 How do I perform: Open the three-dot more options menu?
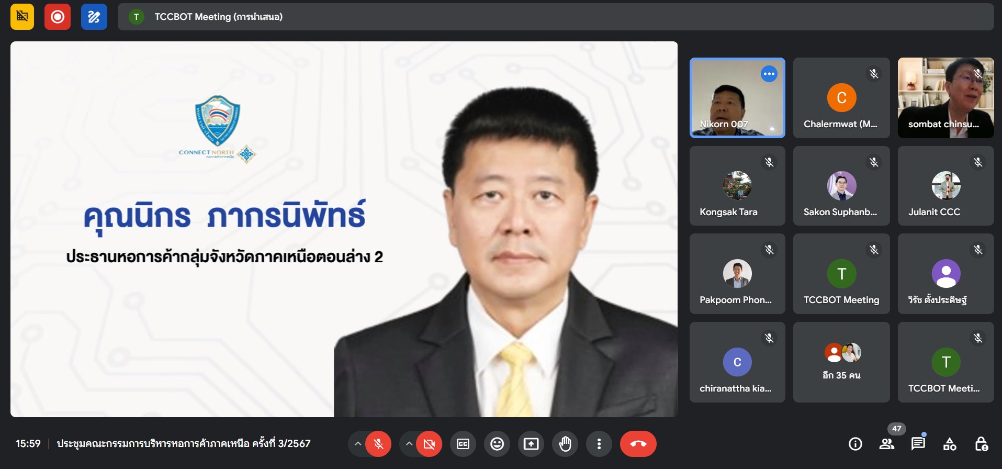coord(599,444)
